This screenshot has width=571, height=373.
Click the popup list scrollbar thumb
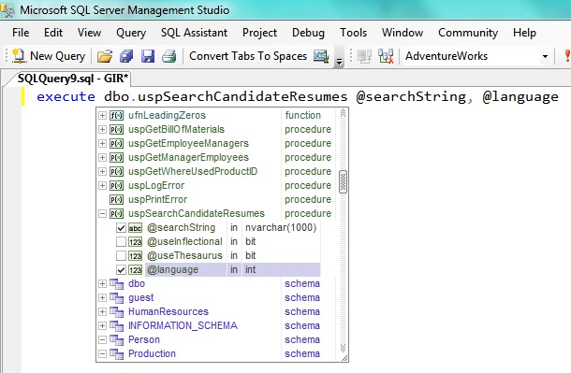[x=343, y=181]
